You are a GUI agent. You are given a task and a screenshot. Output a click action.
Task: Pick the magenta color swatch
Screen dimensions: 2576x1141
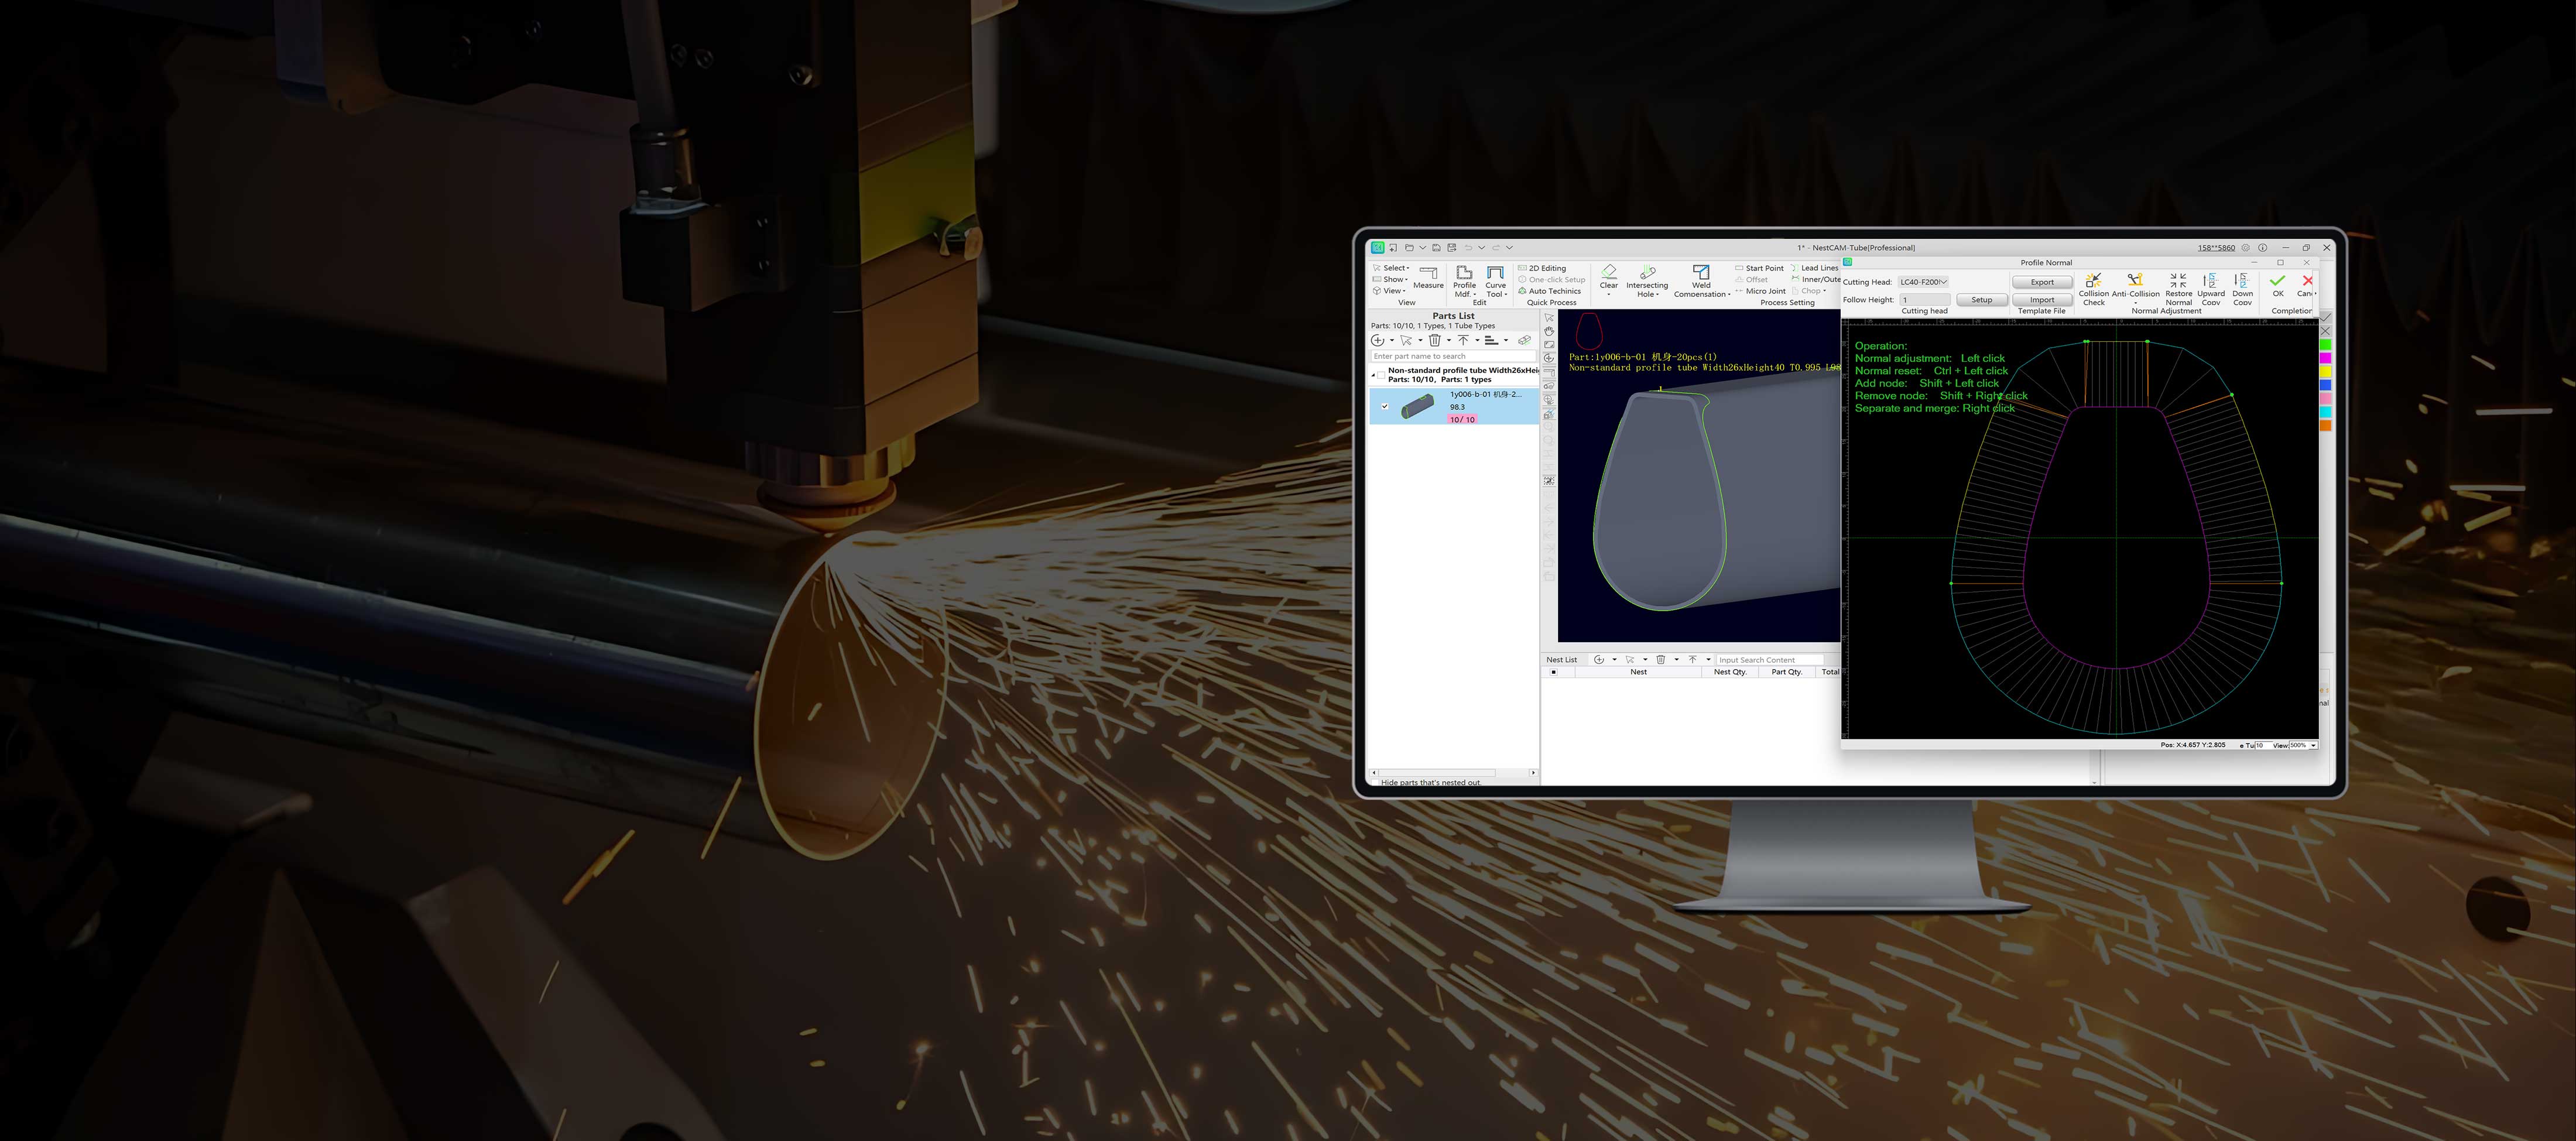point(2325,358)
